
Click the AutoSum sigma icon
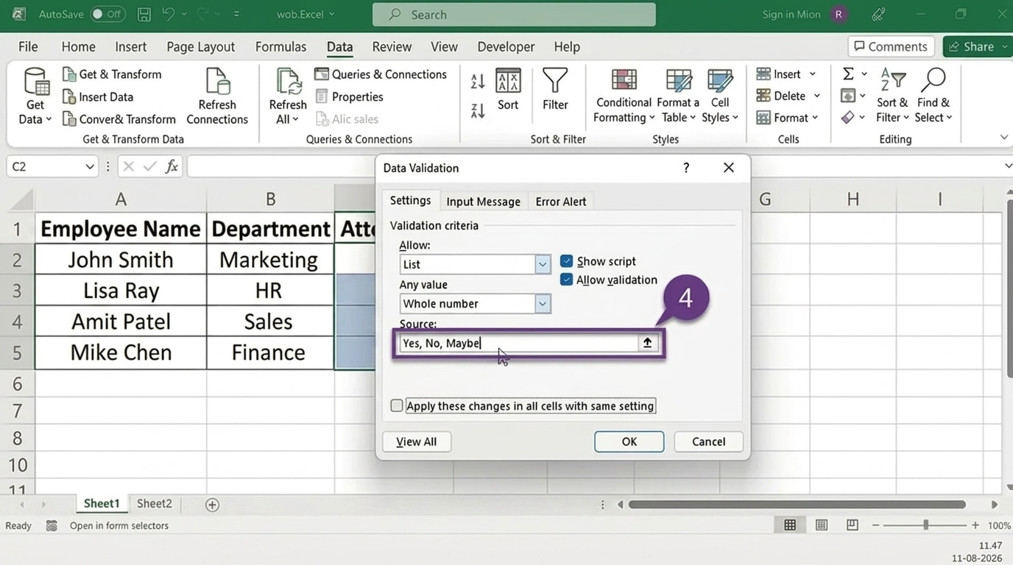pyautogui.click(x=848, y=74)
